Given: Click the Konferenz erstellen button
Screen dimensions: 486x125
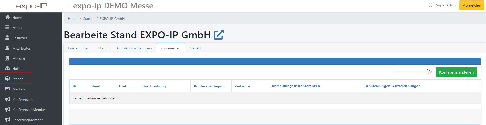Looking at the screenshot, I should coord(456,72).
